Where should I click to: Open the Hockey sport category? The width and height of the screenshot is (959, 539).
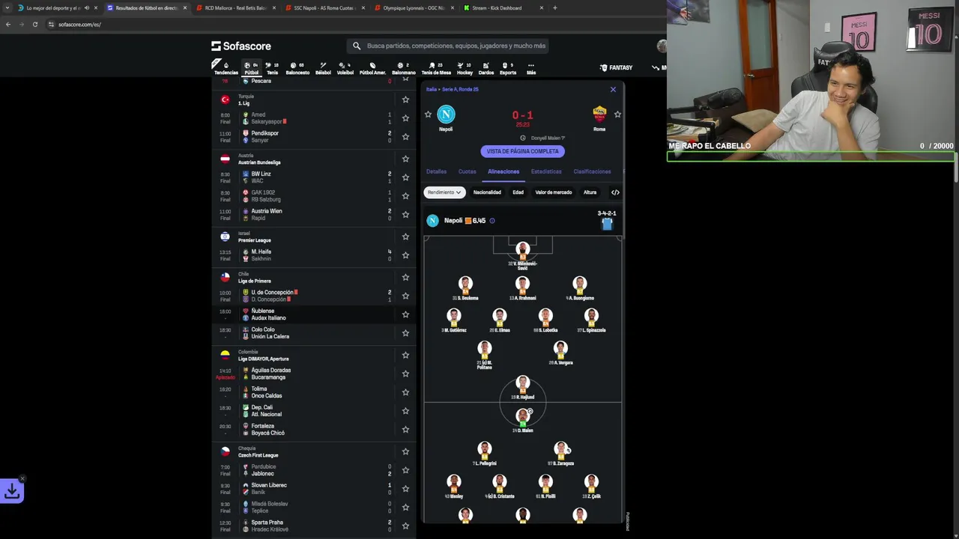[x=465, y=68]
